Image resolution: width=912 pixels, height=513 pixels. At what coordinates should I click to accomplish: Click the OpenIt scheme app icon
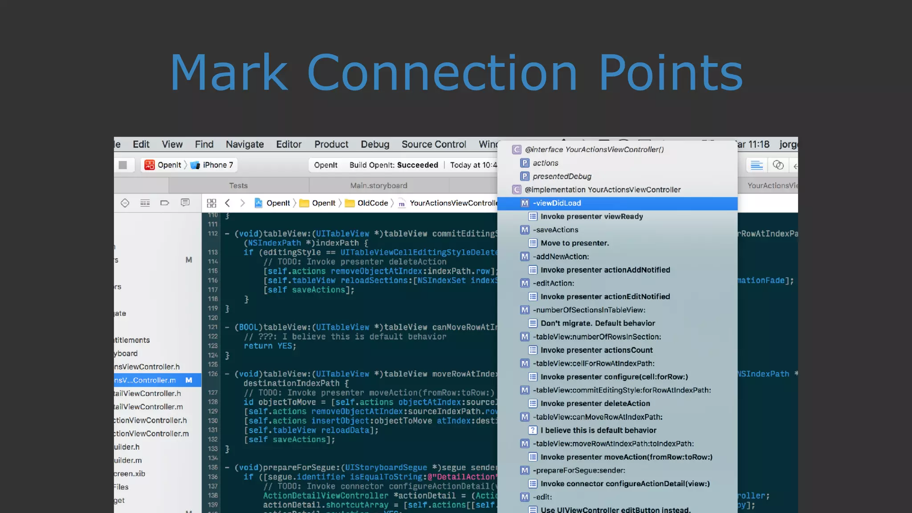(x=150, y=165)
